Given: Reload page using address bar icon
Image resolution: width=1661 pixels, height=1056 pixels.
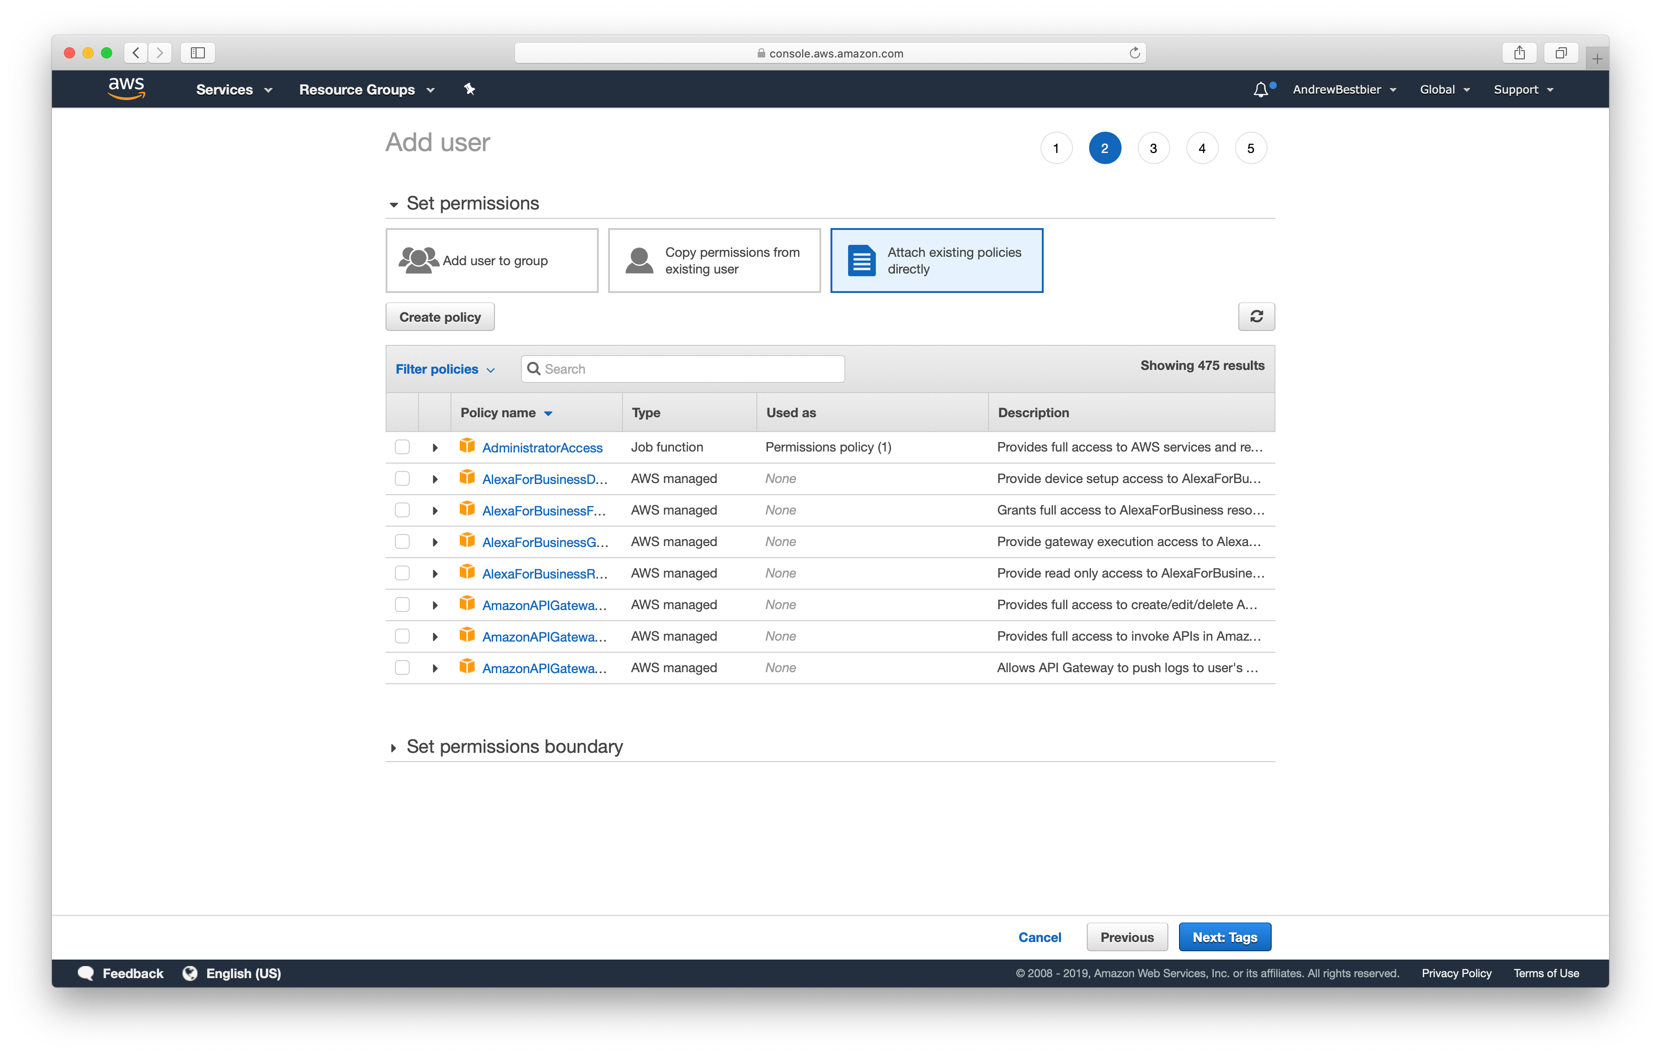Looking at the screenshot, I should 1134,53.
